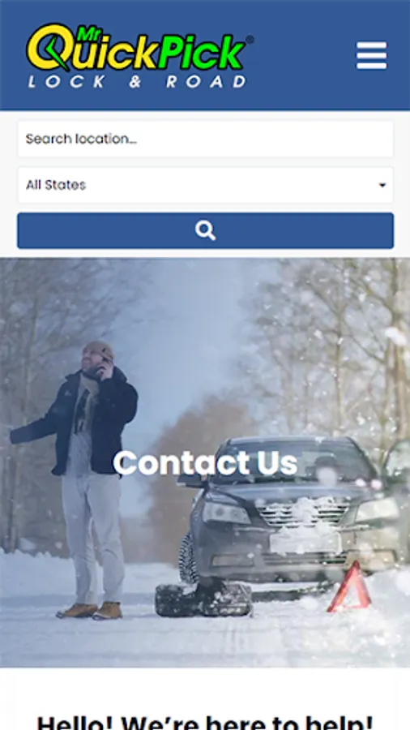Click the magnifying glass search icon
This screenshot has width=410, height=730.
click(206, 230)
